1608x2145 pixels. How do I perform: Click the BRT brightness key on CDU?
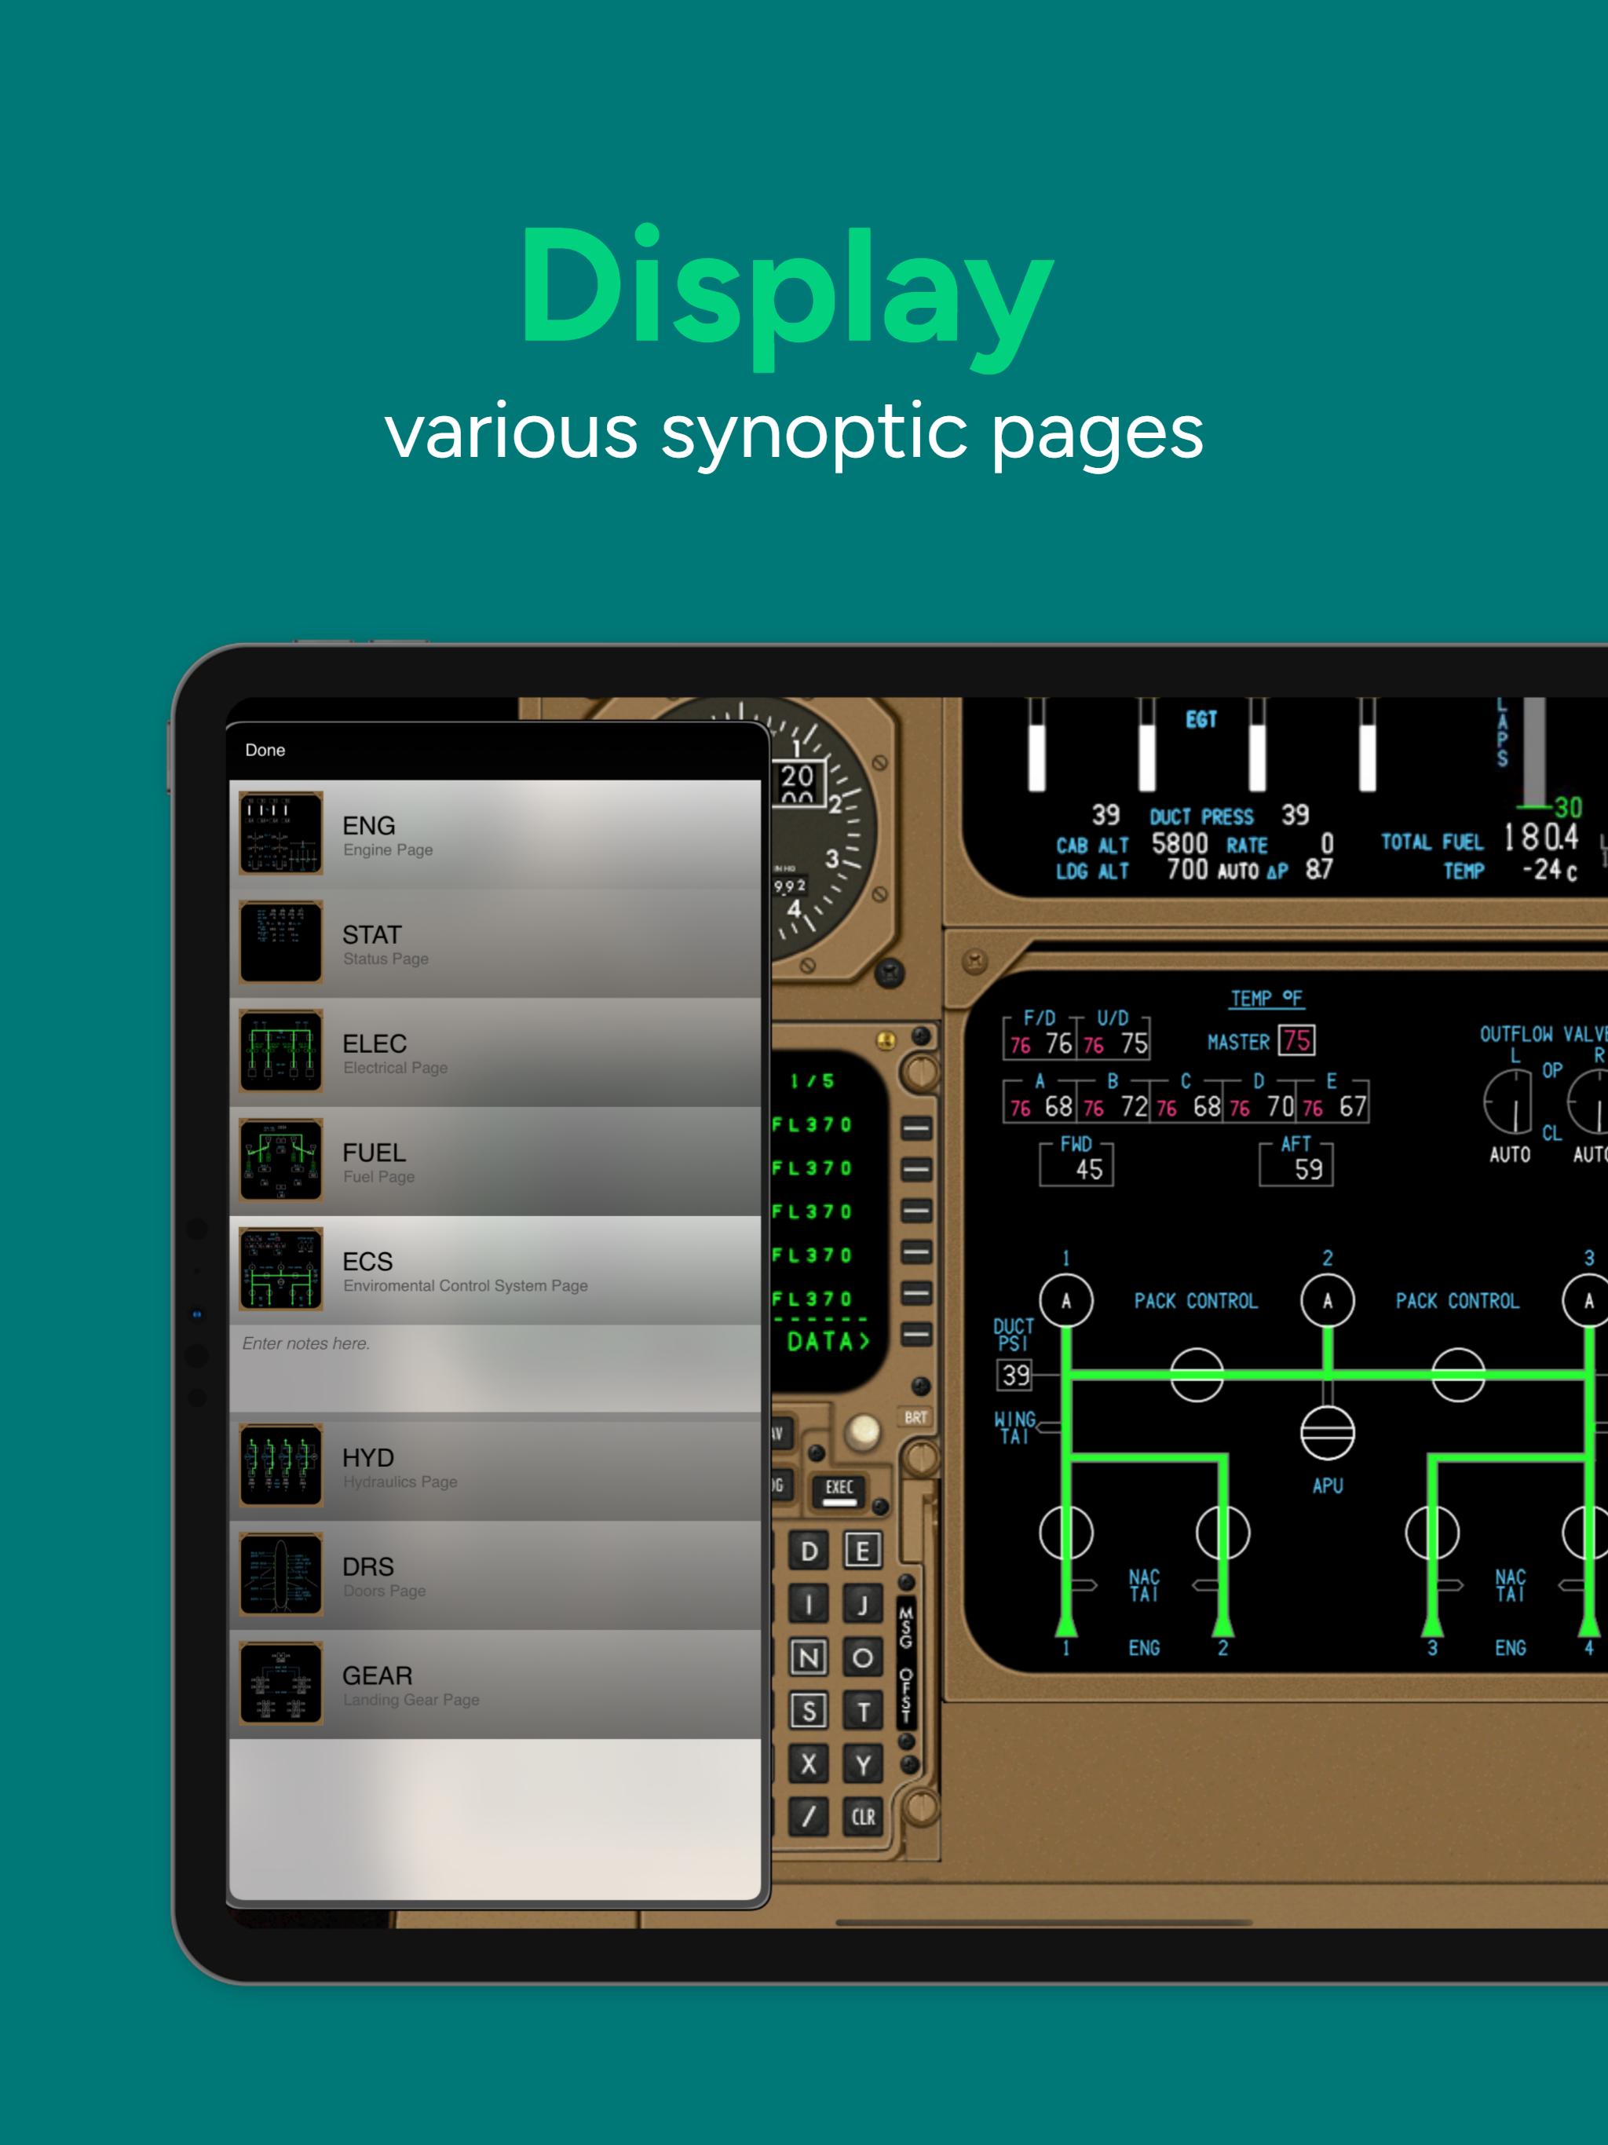pyautogui.click(x=915, y=1418)
